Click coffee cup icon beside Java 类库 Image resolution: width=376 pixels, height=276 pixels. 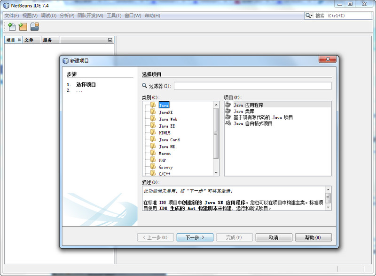coord(228,111)
